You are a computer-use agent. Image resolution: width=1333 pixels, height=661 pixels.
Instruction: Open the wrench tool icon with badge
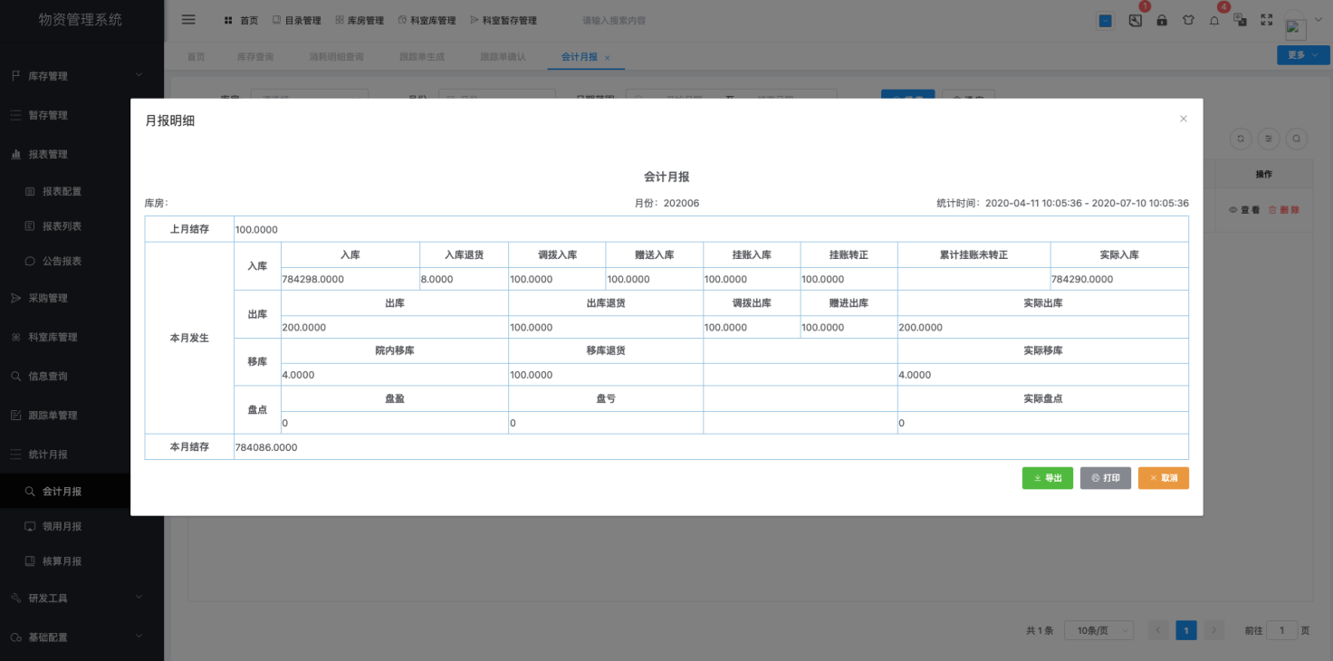(1136, 20)
